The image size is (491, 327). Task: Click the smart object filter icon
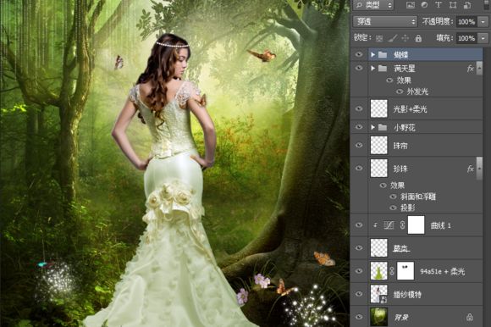click(467, 5)
